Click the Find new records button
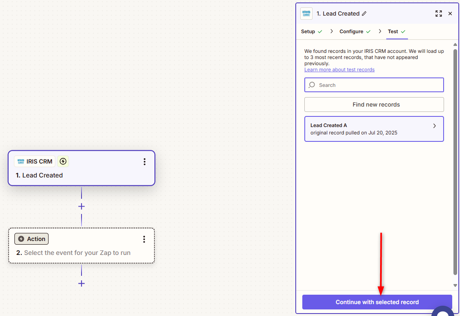Image resolution: width=460 pixels, height=316 pixels. [374, 105]
